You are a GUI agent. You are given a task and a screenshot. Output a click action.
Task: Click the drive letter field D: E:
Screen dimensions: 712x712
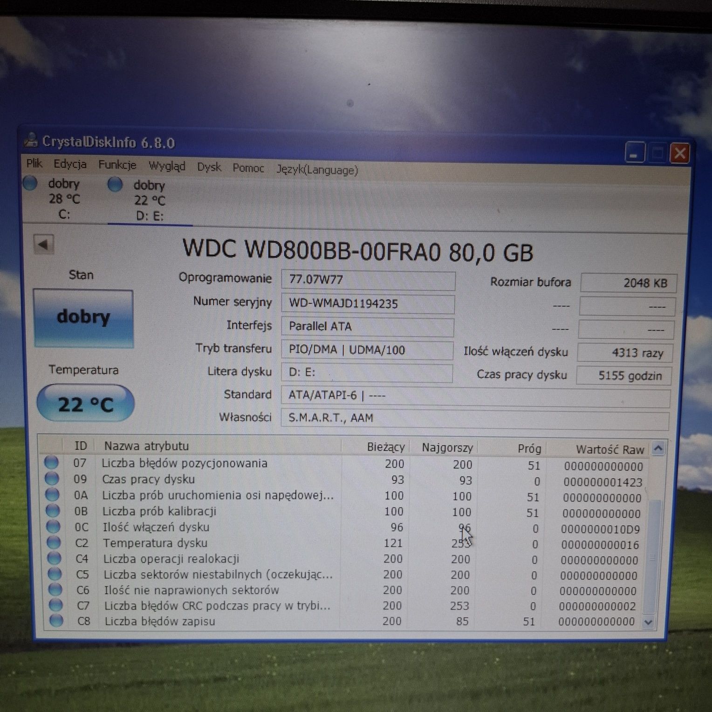pos(366,372)
